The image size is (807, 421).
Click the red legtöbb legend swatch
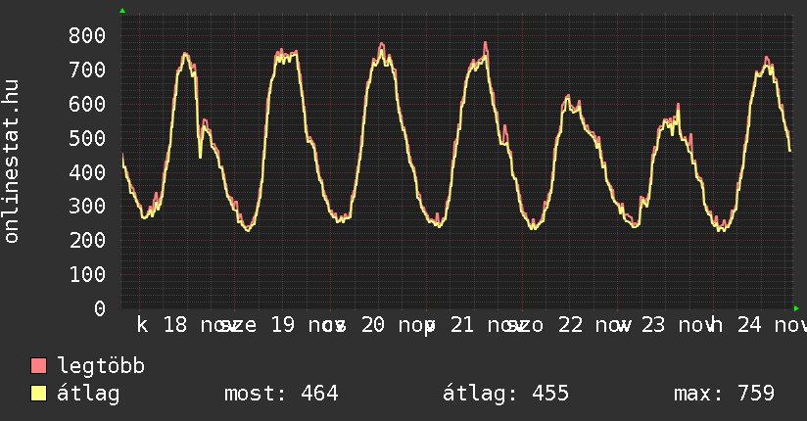point(39,366)
